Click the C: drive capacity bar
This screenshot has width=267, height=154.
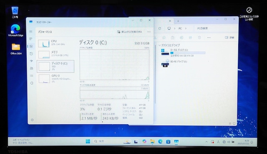point(188,53)
